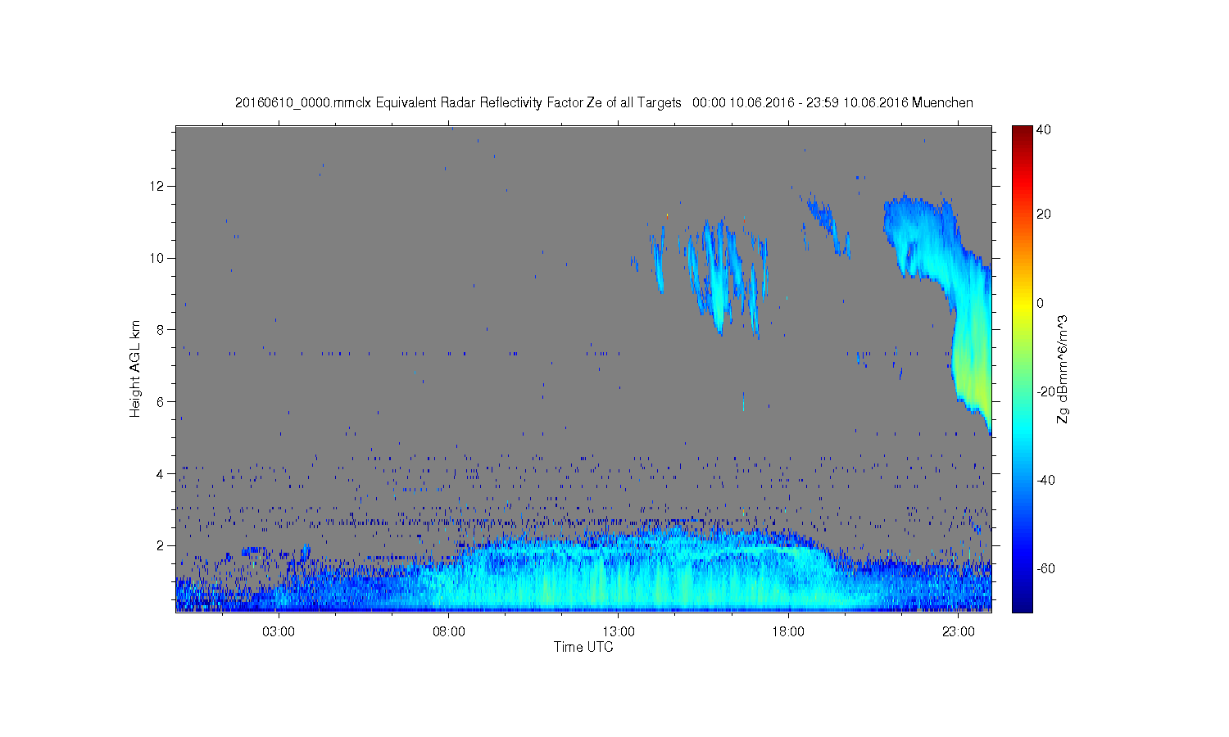
Task: Click the height axis label 4
Action: tap(160, 473)
